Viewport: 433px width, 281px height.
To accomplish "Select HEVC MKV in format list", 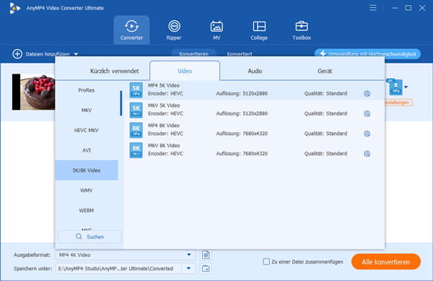I will click(x=87, y=130).
